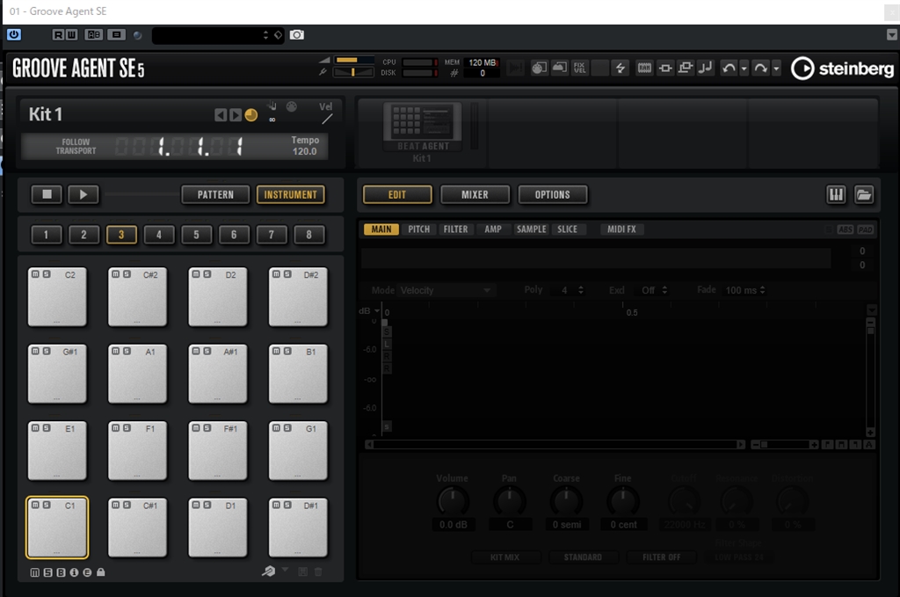The height and width of the screenshot is (597, 900).
Task: Open the undo history dropdown arrow
Action: (744, 69)
